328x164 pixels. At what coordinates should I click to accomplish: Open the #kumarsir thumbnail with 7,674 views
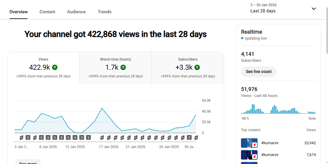249,155
